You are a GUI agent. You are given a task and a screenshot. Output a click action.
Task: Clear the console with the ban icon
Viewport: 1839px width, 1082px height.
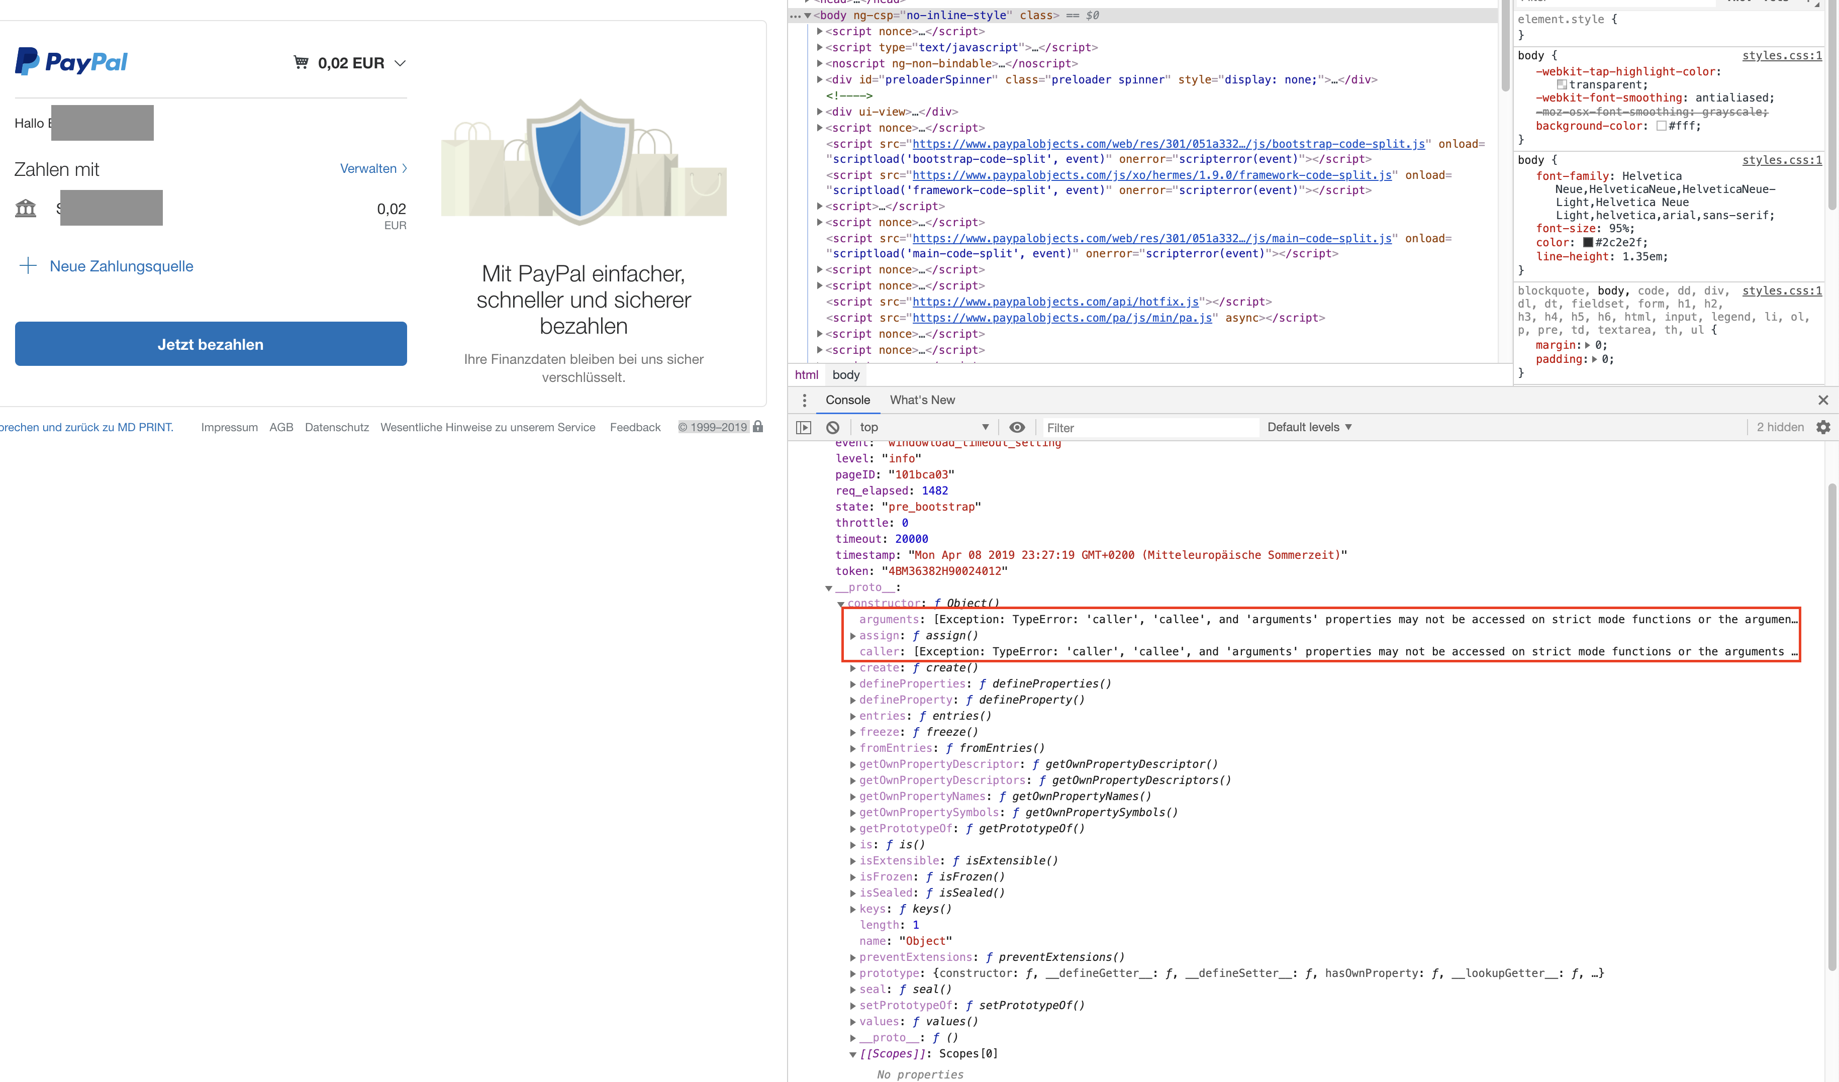833,428
